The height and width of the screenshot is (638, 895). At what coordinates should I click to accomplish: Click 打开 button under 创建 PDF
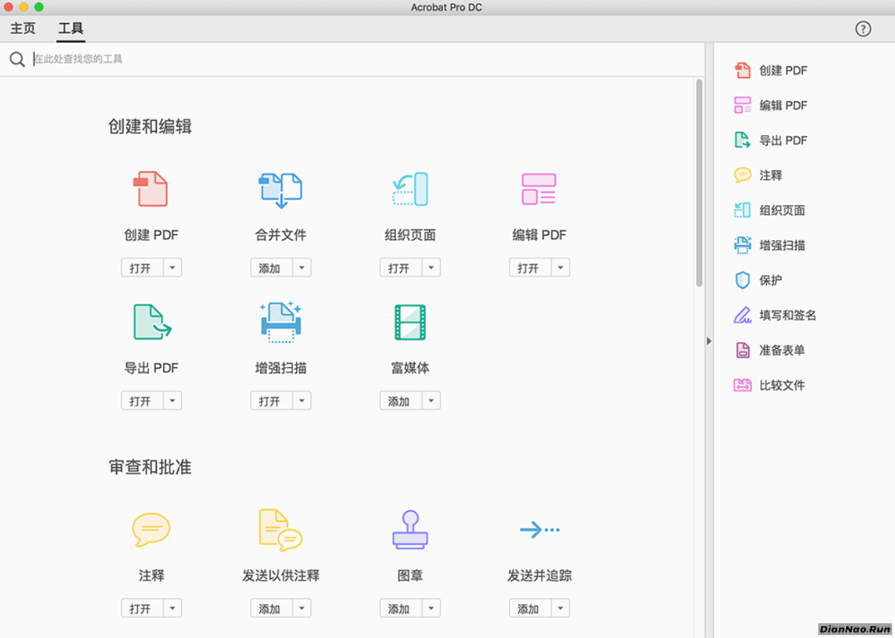(x=142, y=268)
